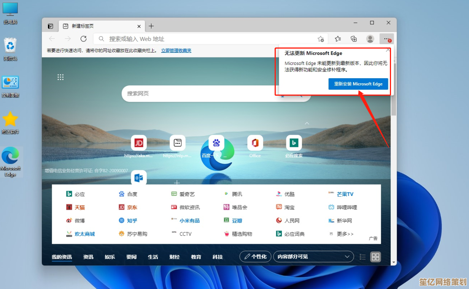This screenshot has height=289, width=469.
Task: Switch feed to list layout icon
Action: 362,257
